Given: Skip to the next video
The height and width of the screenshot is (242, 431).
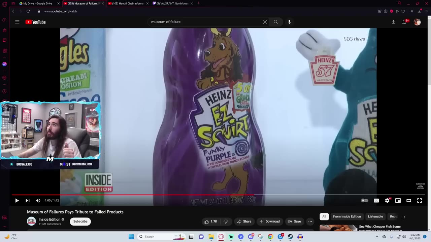Looking at the screenshot, I should pos(28,201).
